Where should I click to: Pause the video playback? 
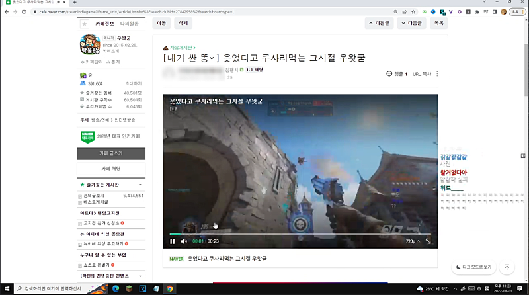click(x=173, y=241)
